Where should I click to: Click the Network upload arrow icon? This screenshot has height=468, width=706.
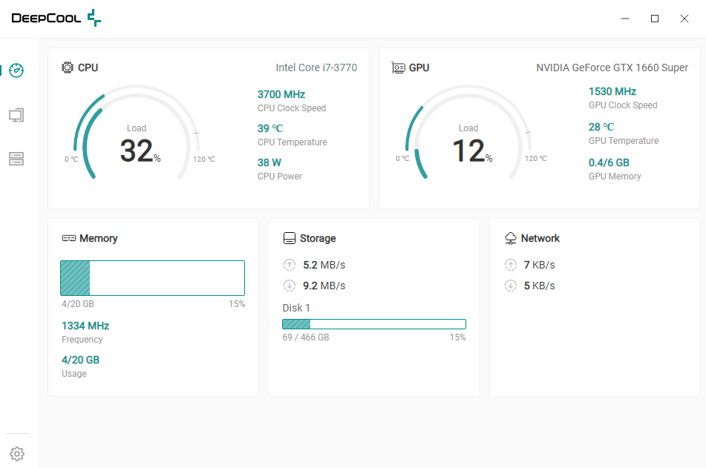pos(511,265)
